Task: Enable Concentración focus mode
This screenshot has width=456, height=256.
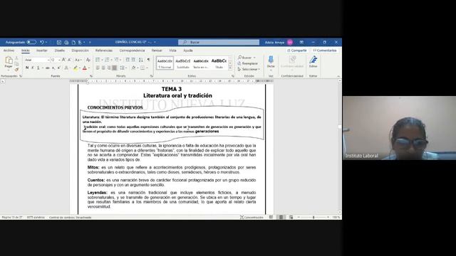Action: tap(252, 217)
